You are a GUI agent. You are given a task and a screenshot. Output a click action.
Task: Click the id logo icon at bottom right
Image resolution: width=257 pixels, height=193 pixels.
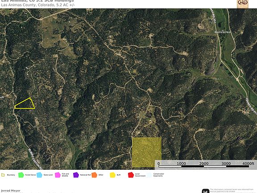206,191
